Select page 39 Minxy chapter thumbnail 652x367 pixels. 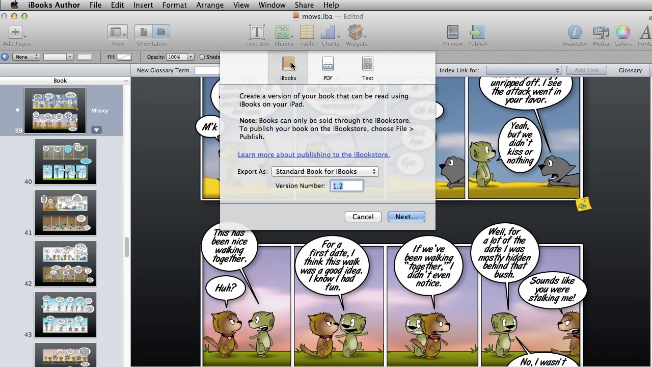pos(55,111)
